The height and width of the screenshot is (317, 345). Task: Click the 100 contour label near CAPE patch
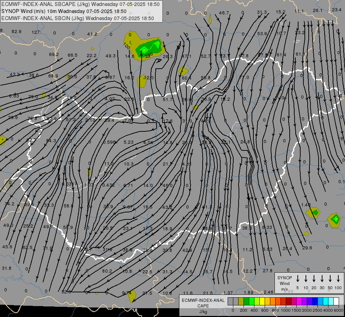(x=127, y=46)
